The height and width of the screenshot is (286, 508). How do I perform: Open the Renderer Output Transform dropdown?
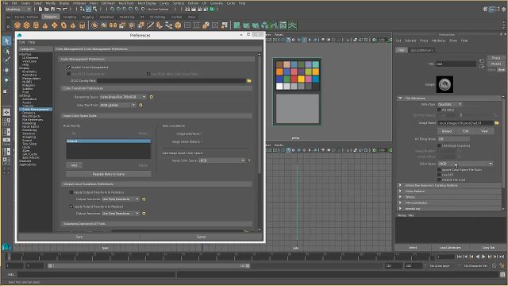[x=121, y=199]
